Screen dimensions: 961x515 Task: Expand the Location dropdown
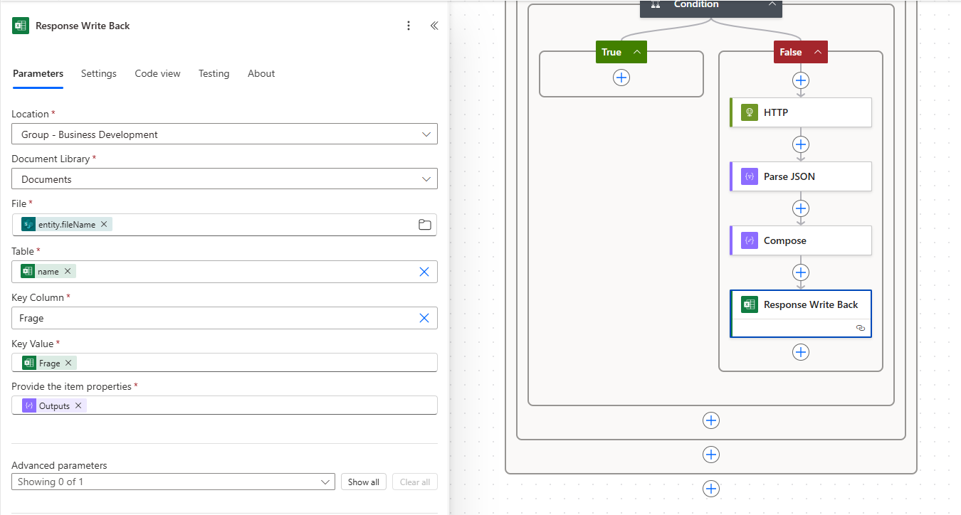click(x=426, y=134)
